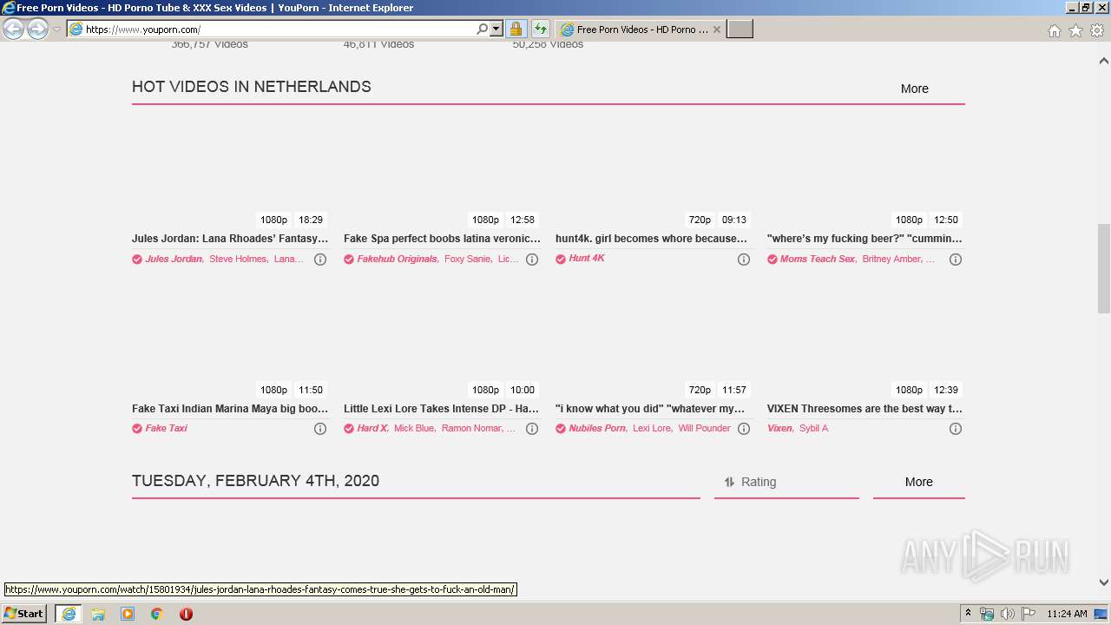Click the info icon beside Will Pounder
1111x625 pixels.
pos(744,429)
